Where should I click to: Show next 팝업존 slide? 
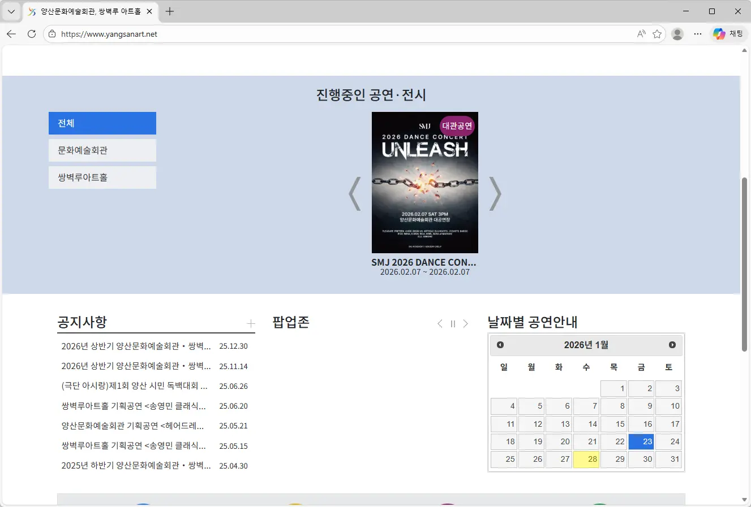click(x=466, y=324)
